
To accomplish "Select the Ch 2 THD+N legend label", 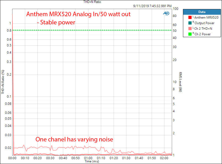I will [203, 29].
